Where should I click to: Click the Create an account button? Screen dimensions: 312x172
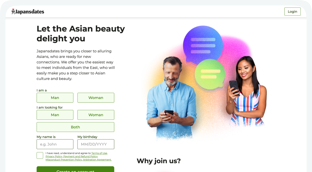(x=75, y=169)
